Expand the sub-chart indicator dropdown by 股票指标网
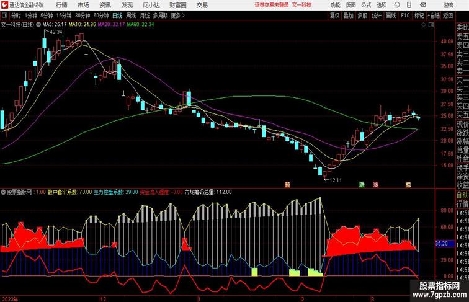 point(3,192)
